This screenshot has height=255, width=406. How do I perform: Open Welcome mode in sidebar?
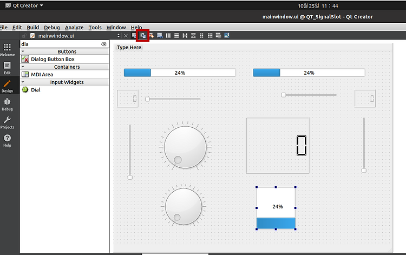(x=7, y=50)
